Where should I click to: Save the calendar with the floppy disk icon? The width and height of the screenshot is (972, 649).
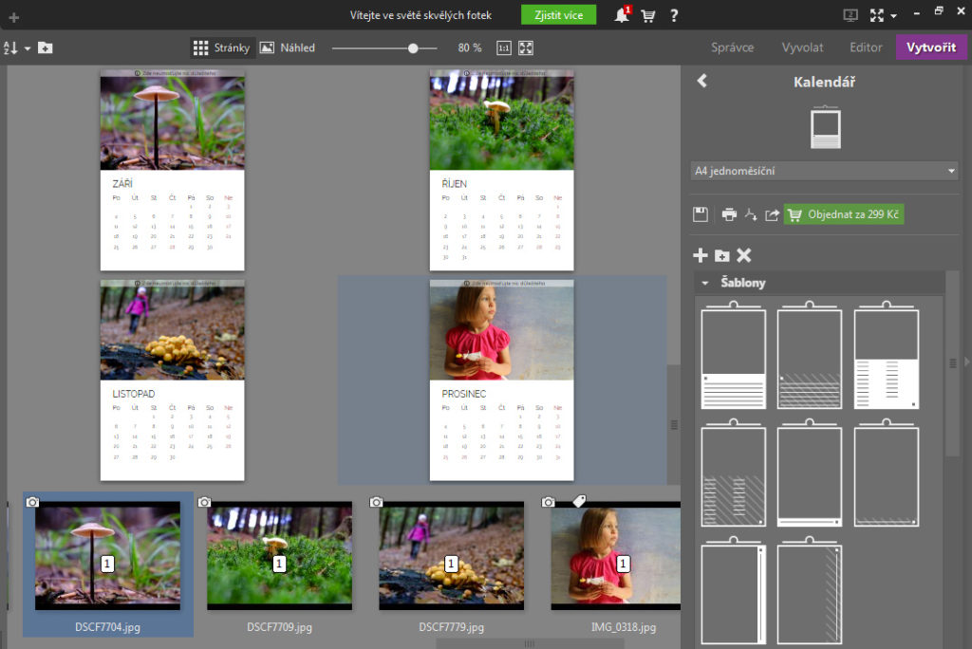pos(701,214)
